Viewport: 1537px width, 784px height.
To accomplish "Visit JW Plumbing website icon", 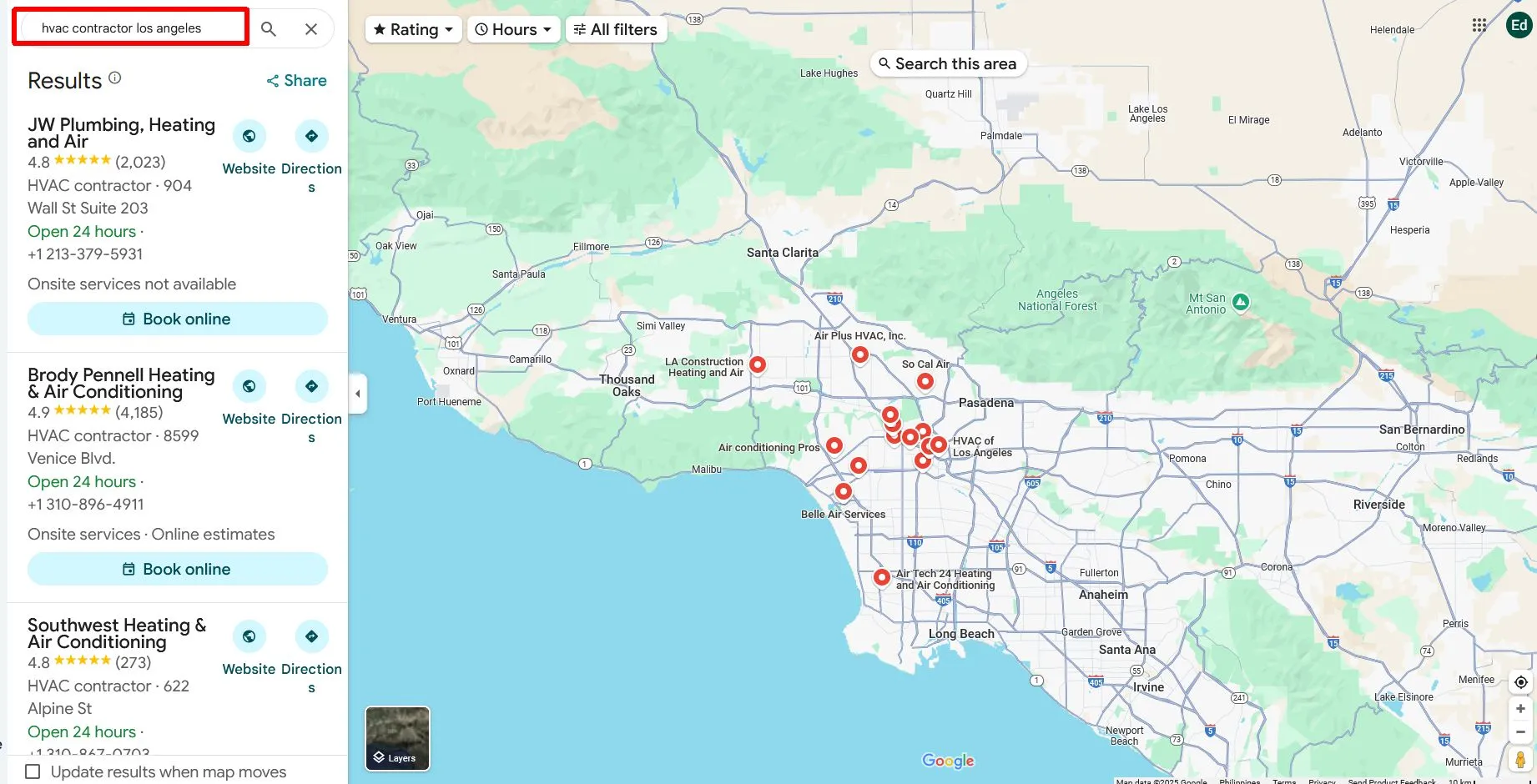I will [249, 136].
